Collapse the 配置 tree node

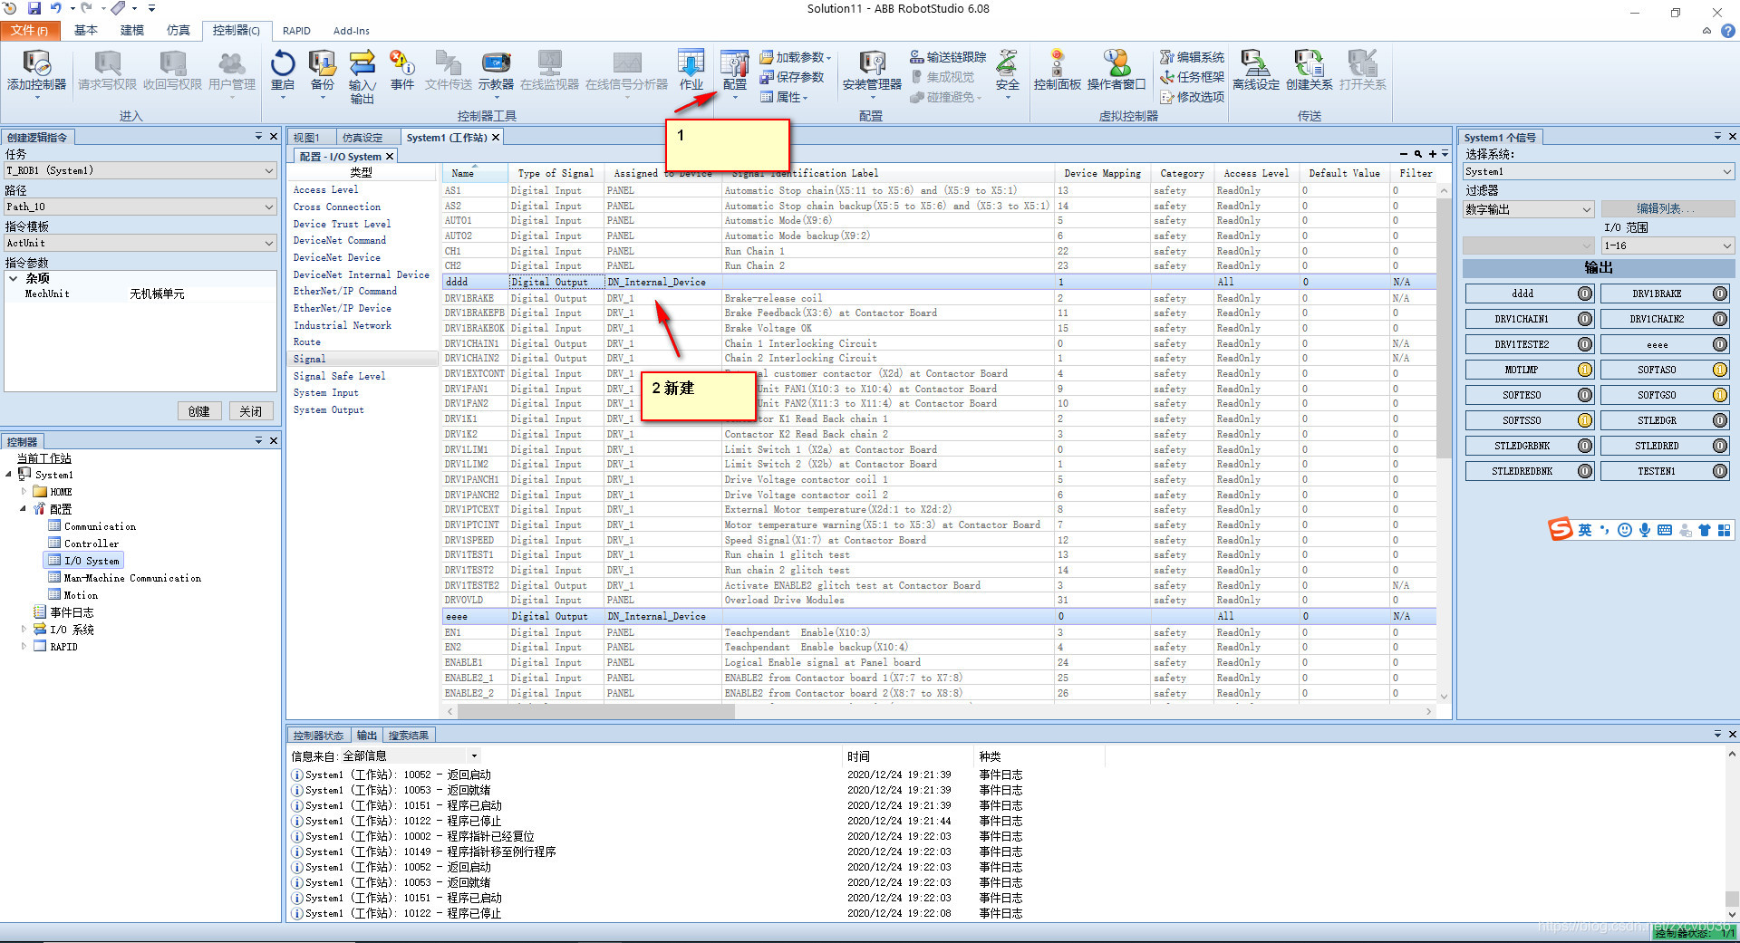coord(23,509)
